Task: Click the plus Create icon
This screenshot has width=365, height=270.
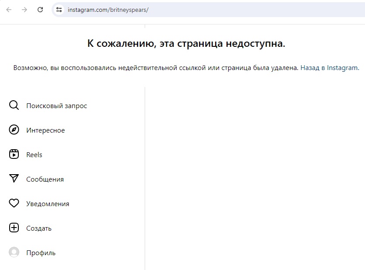Action: tap(14, 228)
